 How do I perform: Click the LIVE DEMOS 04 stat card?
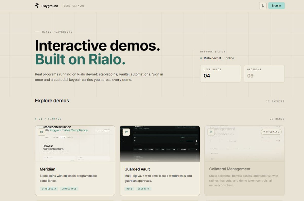pyautogui.click(x=221, y=74)
